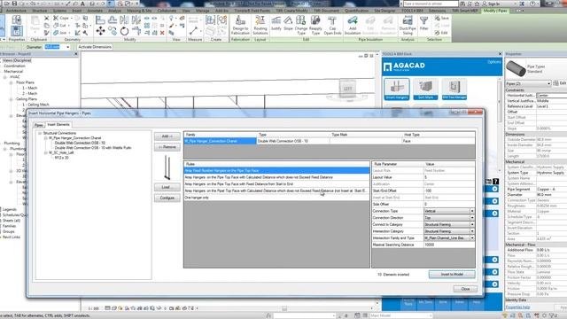The height and width of the screenshot is (319, 567).
Task: Open the Connect to Category dropdown
Action: [x=472, y=224]
